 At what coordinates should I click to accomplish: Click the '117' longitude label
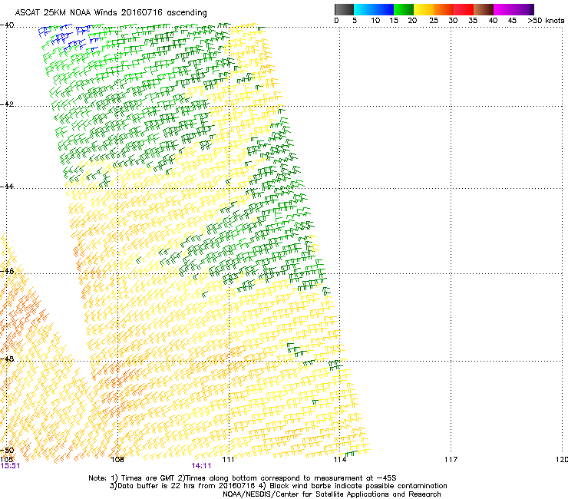pos(451,460)
